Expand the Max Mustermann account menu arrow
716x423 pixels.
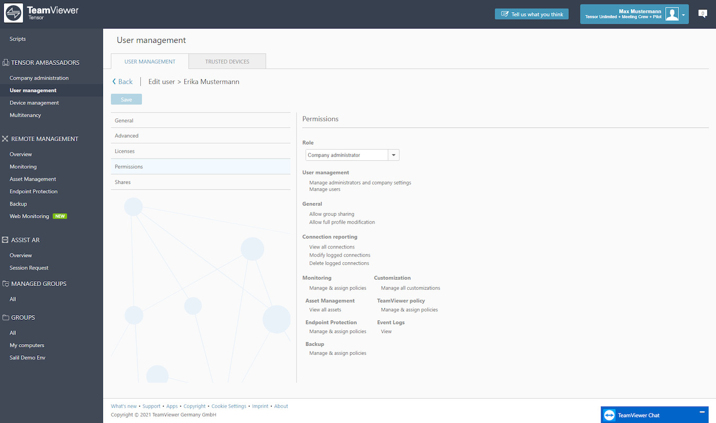click(x=684, y=15)
